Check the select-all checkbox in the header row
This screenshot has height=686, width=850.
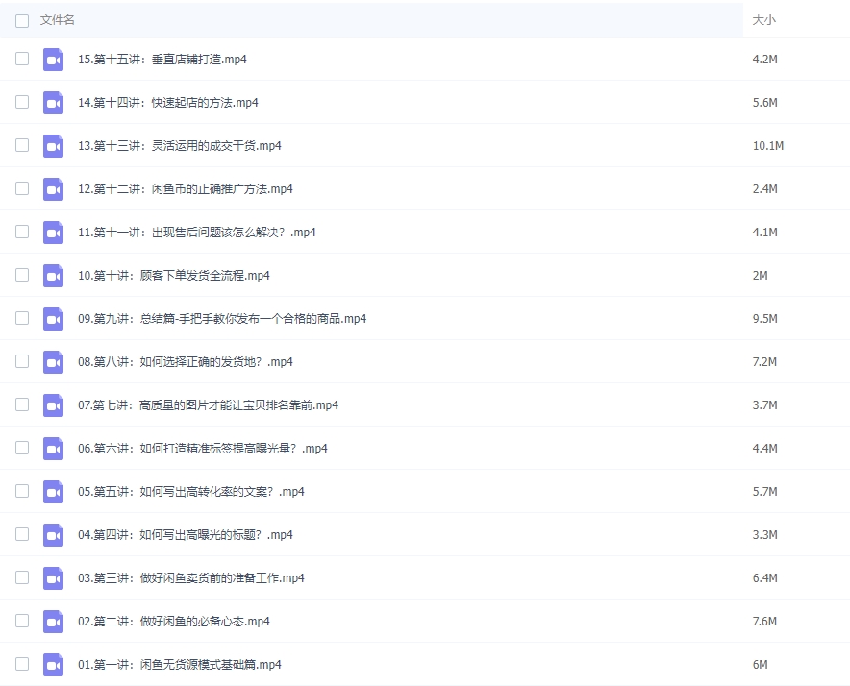point(21,19)
